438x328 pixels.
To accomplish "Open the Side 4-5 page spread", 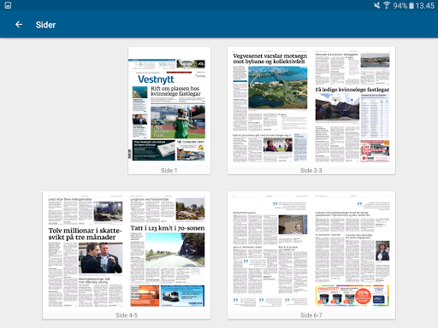I will point(127,255).
